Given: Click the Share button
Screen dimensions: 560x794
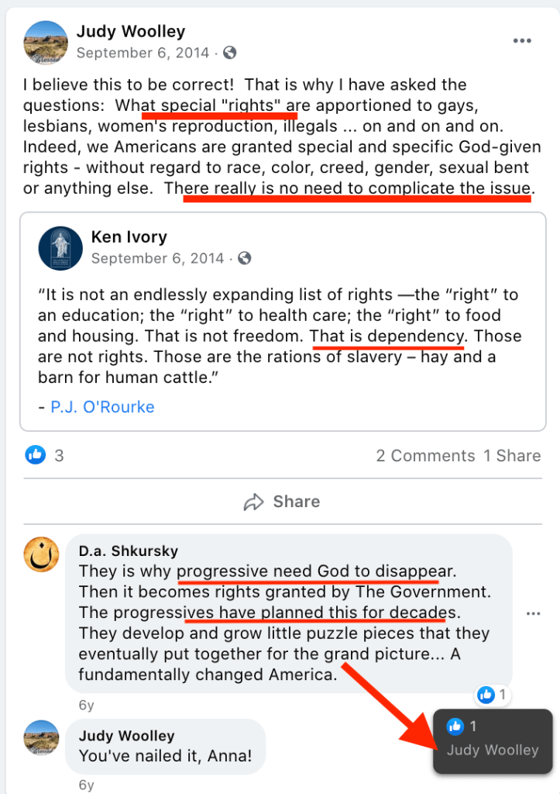Looking at the screenshot, I should pos(281,502).
